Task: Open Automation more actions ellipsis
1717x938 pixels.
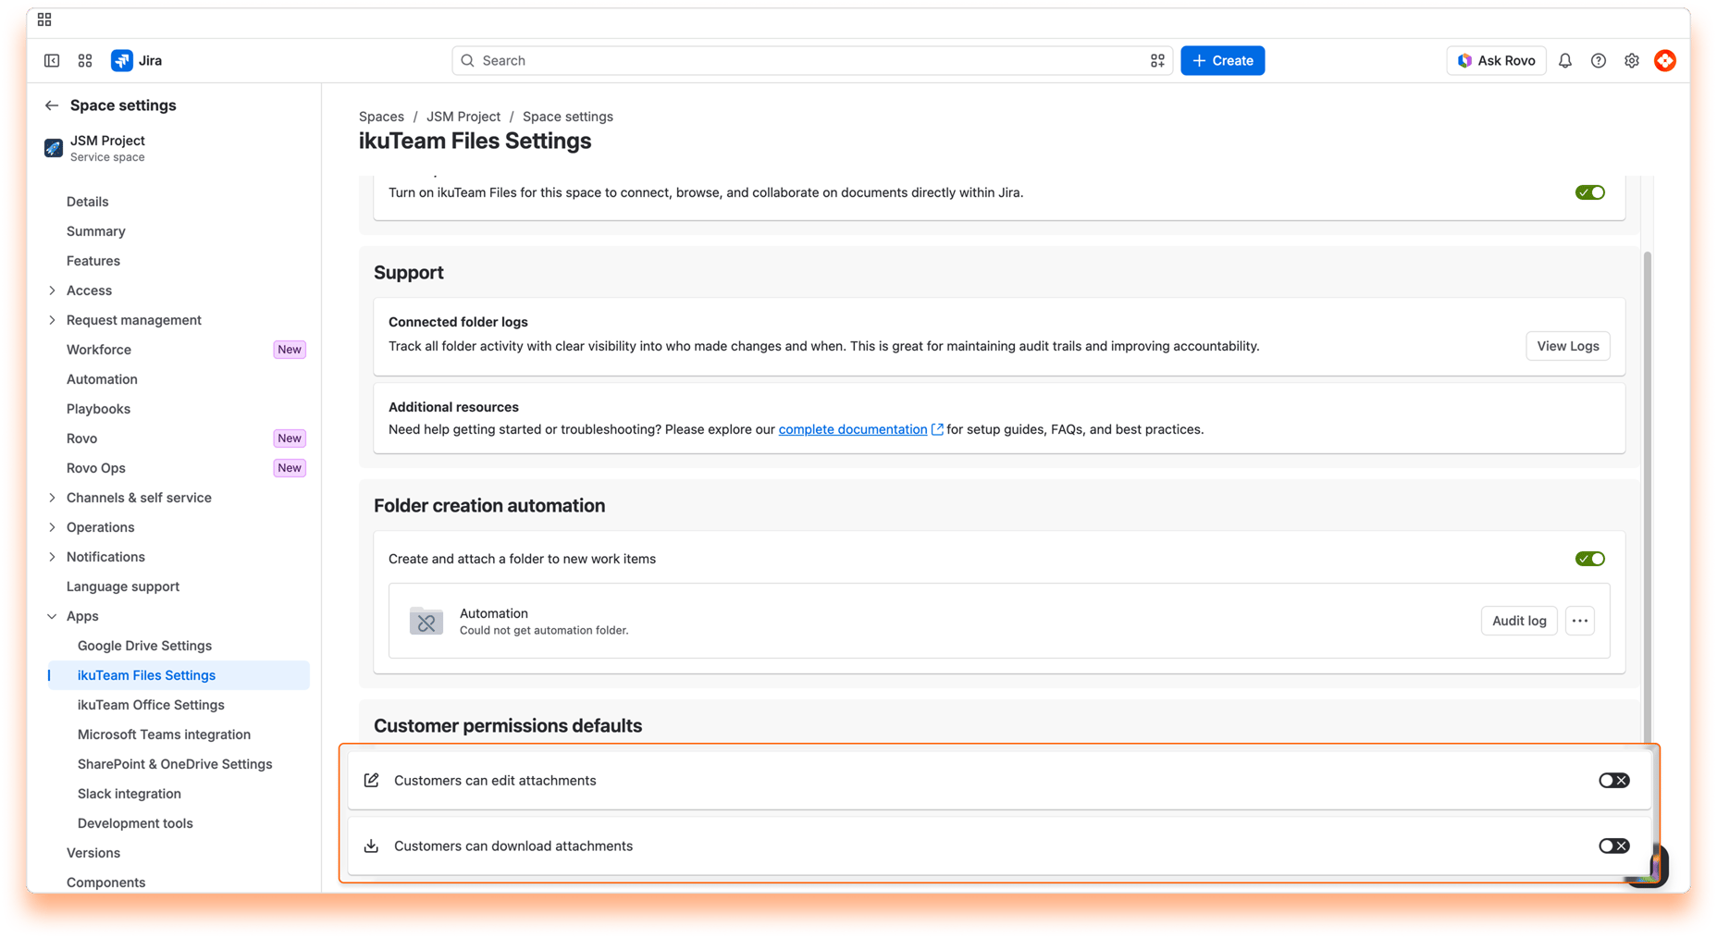Action: click(x=1580, y=621)
